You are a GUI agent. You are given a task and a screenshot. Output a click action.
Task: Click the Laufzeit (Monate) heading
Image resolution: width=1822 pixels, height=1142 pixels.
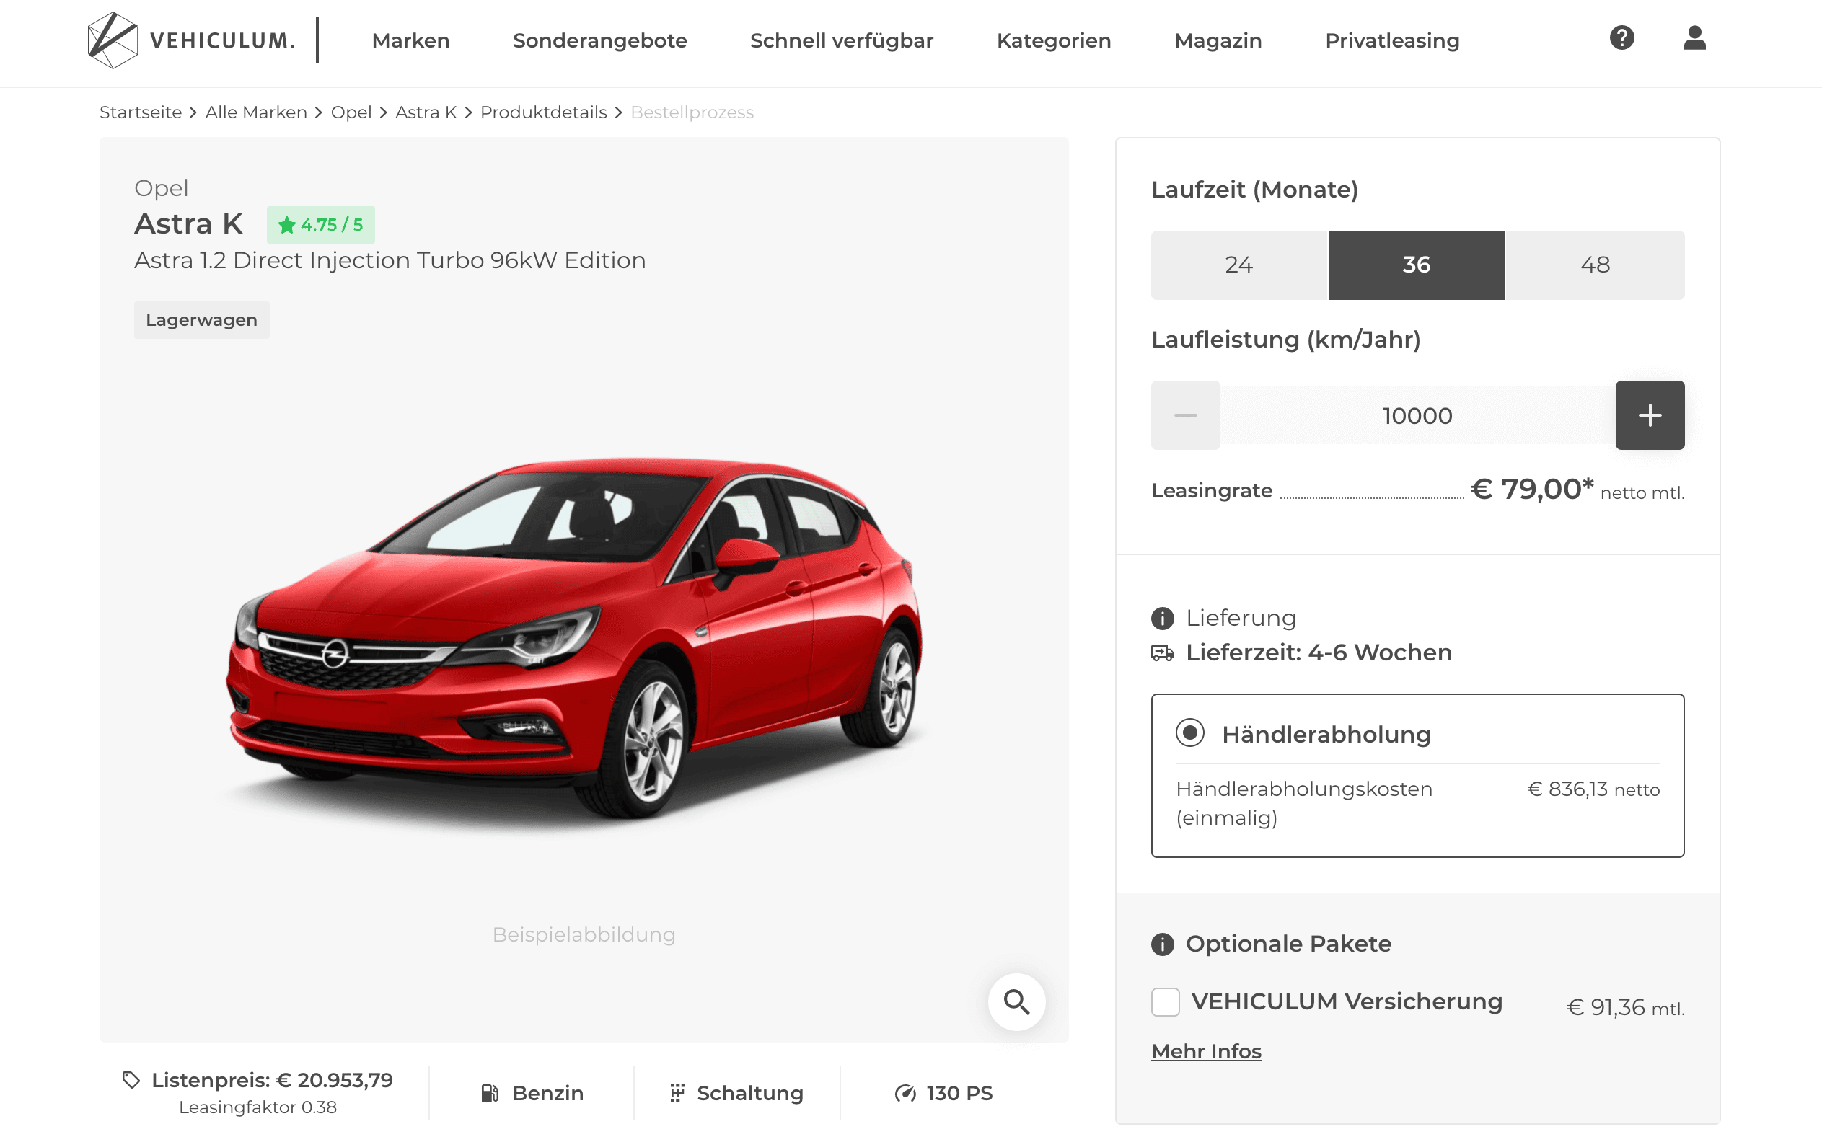tap(1254, 190)
